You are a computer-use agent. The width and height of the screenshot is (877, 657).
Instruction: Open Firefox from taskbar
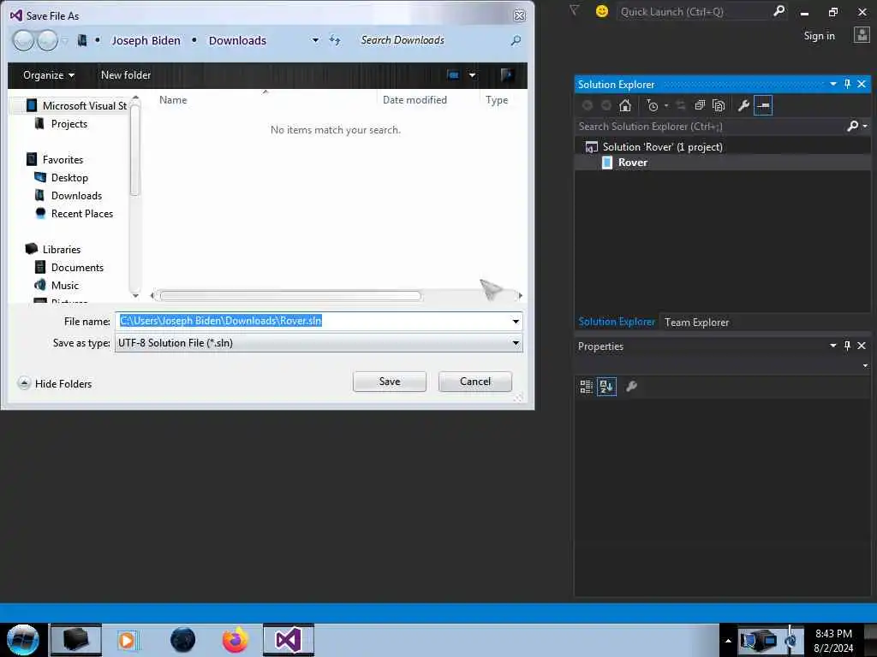click(x=235, y=640)
